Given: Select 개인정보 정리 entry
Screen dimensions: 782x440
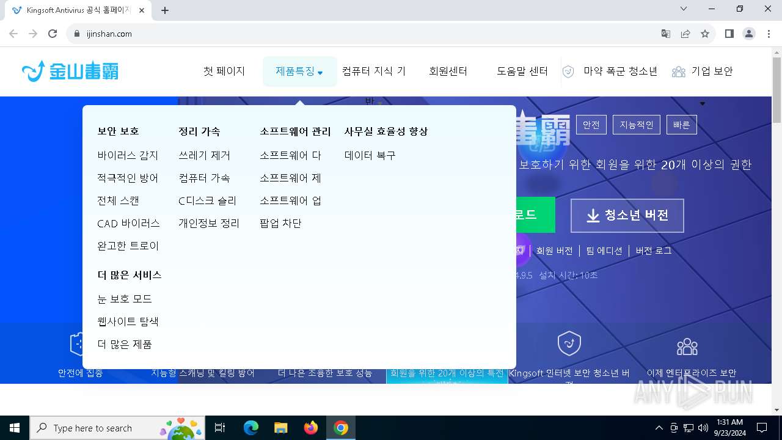Looking at the screenshot, I should tap(209, 223).
